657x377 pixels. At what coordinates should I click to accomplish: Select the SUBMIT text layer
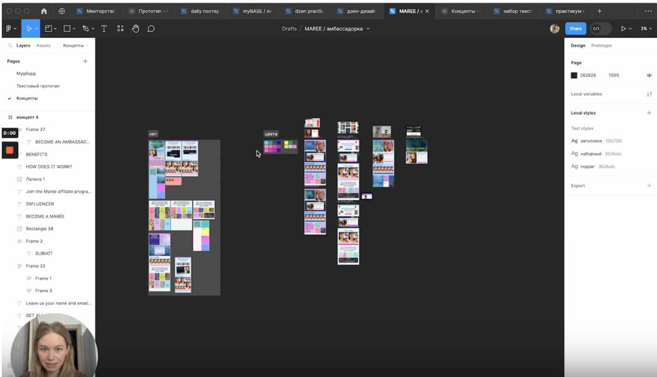pos(44,253)
